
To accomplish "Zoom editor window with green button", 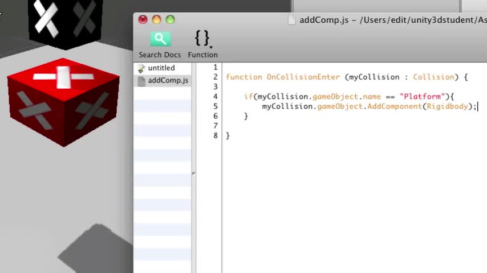I will [x=170, y=19].
